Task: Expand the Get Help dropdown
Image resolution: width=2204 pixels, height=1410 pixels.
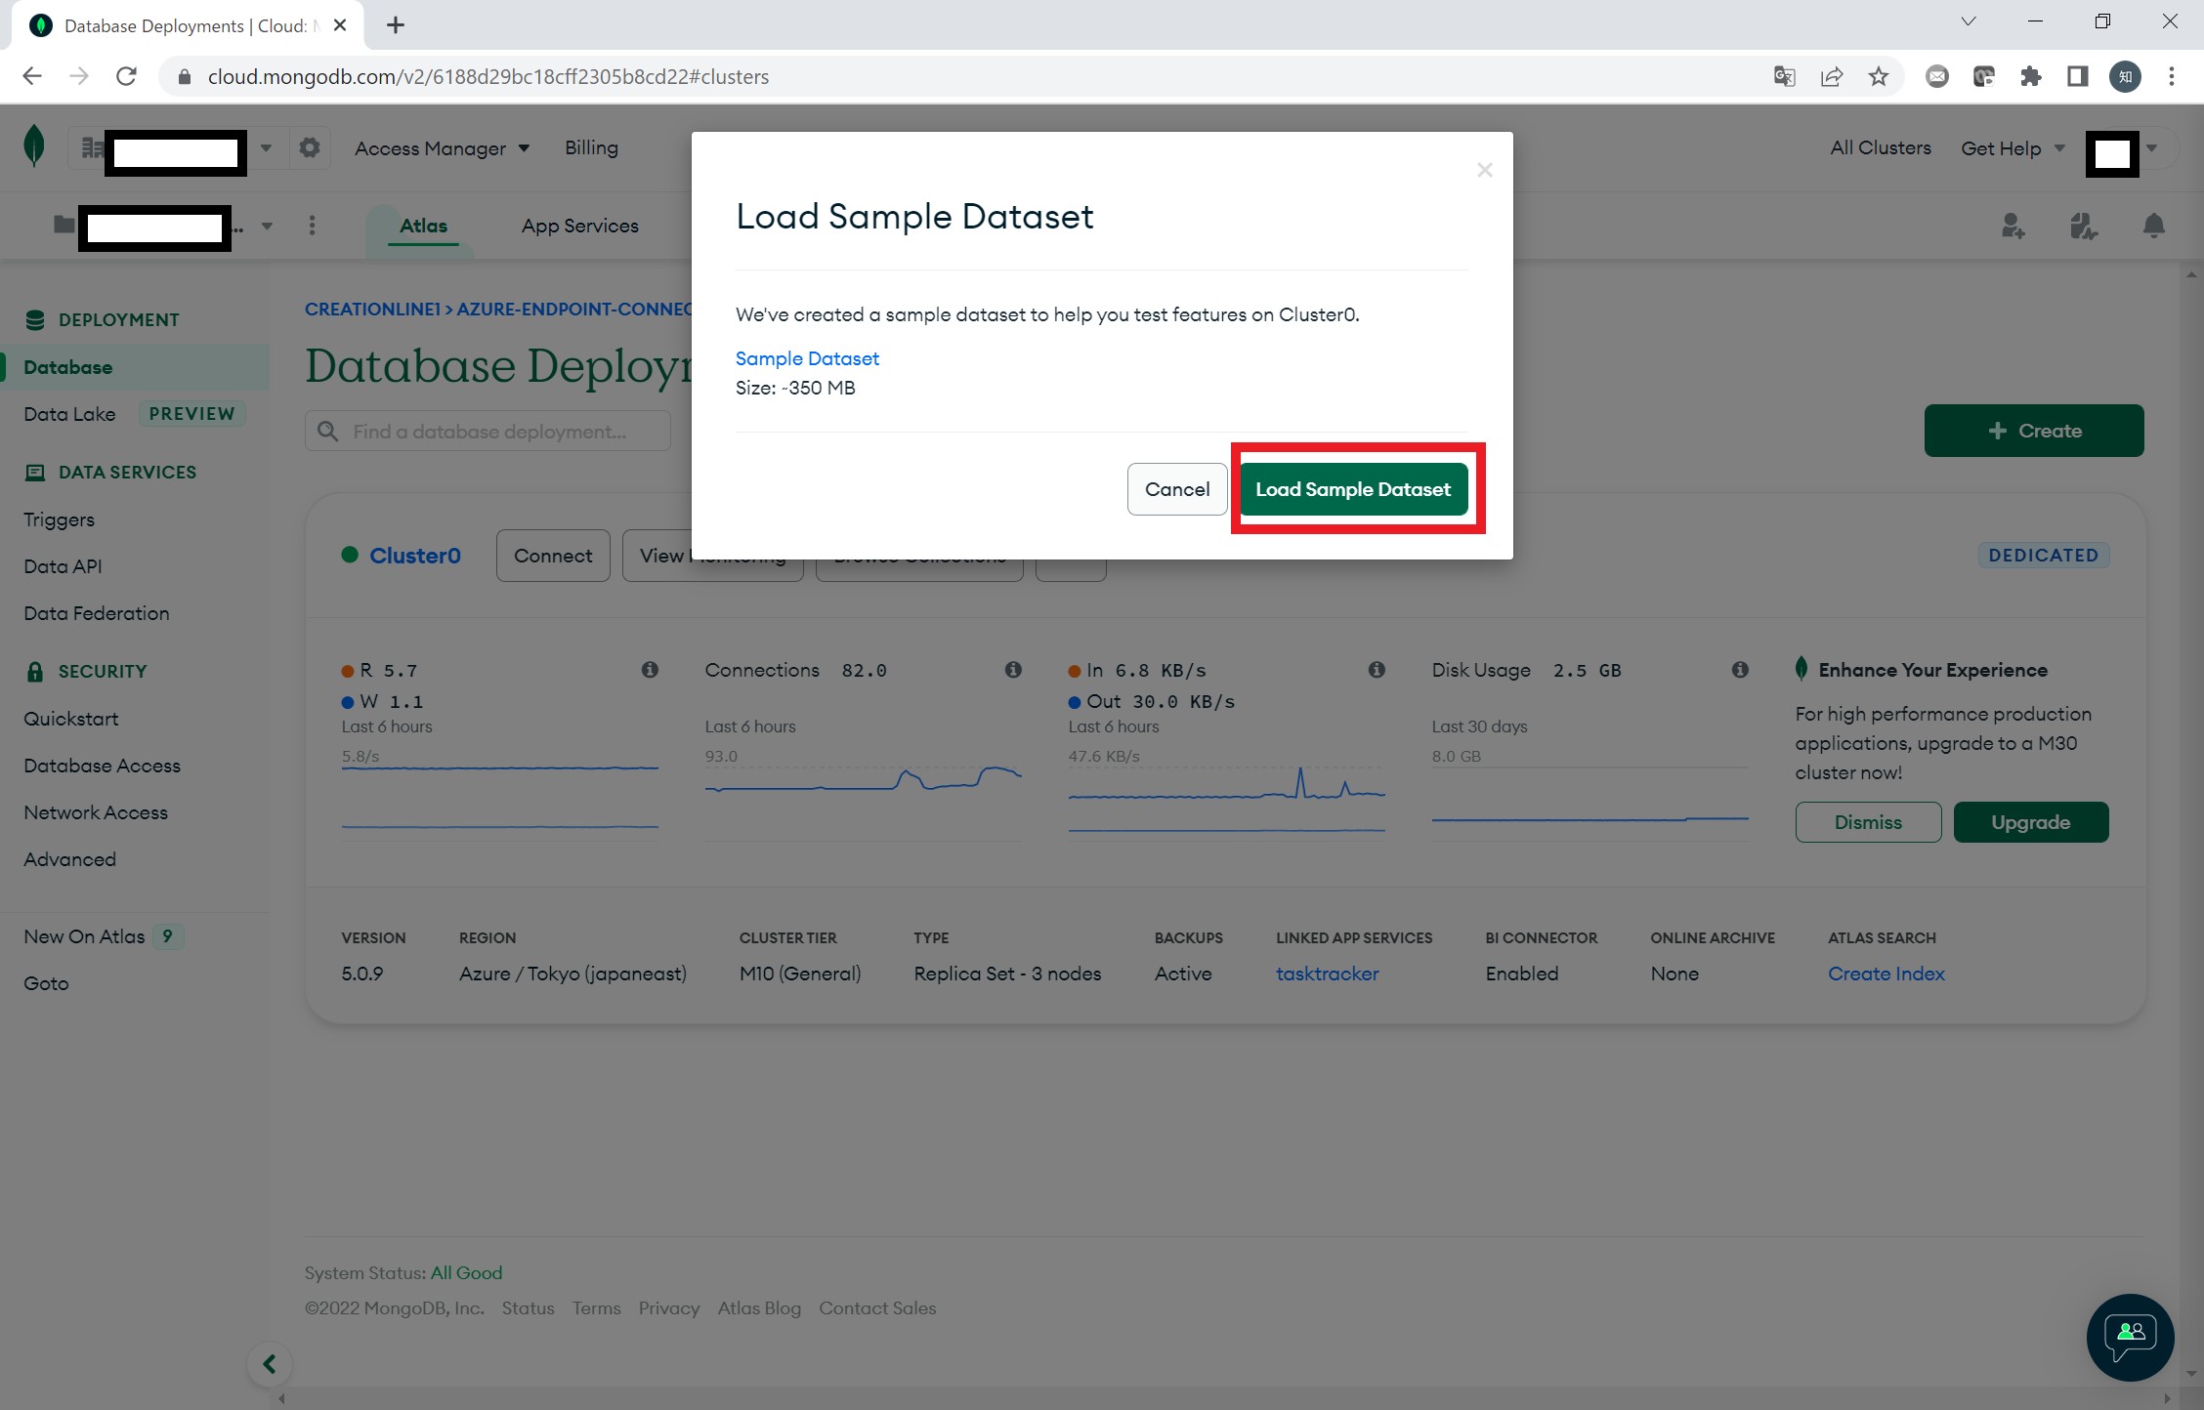Action: (2013, 148)
